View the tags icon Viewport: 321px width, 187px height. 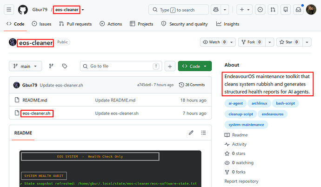click(65, 66)
